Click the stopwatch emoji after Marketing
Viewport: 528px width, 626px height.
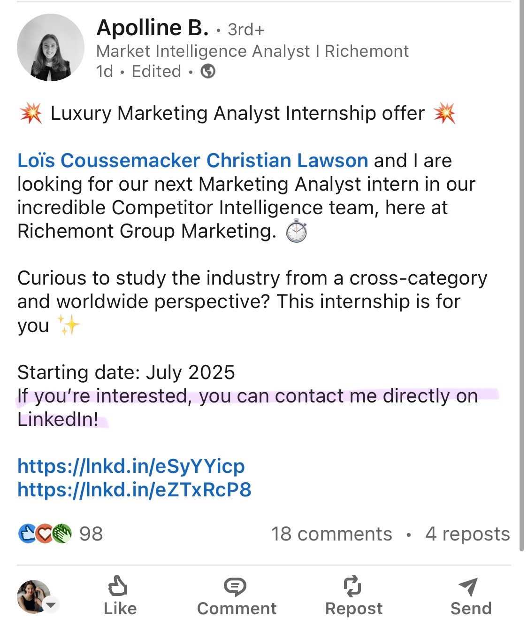pos(297,231)
